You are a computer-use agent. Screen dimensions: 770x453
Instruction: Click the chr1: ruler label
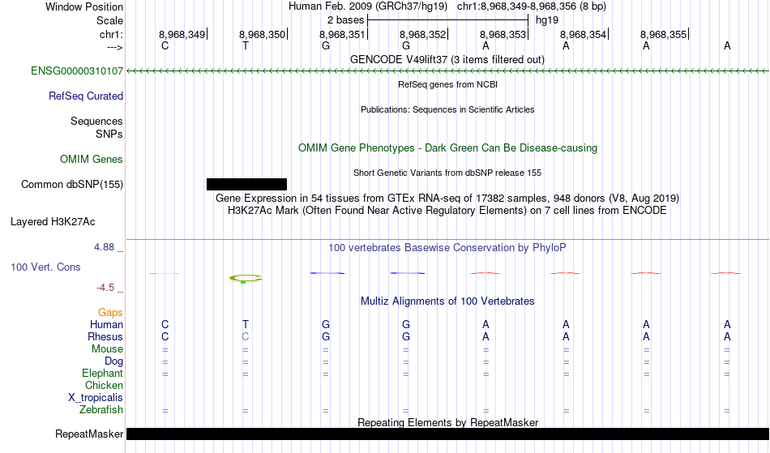[112, 34]
